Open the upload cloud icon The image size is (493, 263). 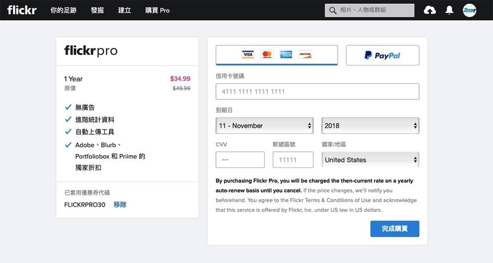(x=429, y=10)
